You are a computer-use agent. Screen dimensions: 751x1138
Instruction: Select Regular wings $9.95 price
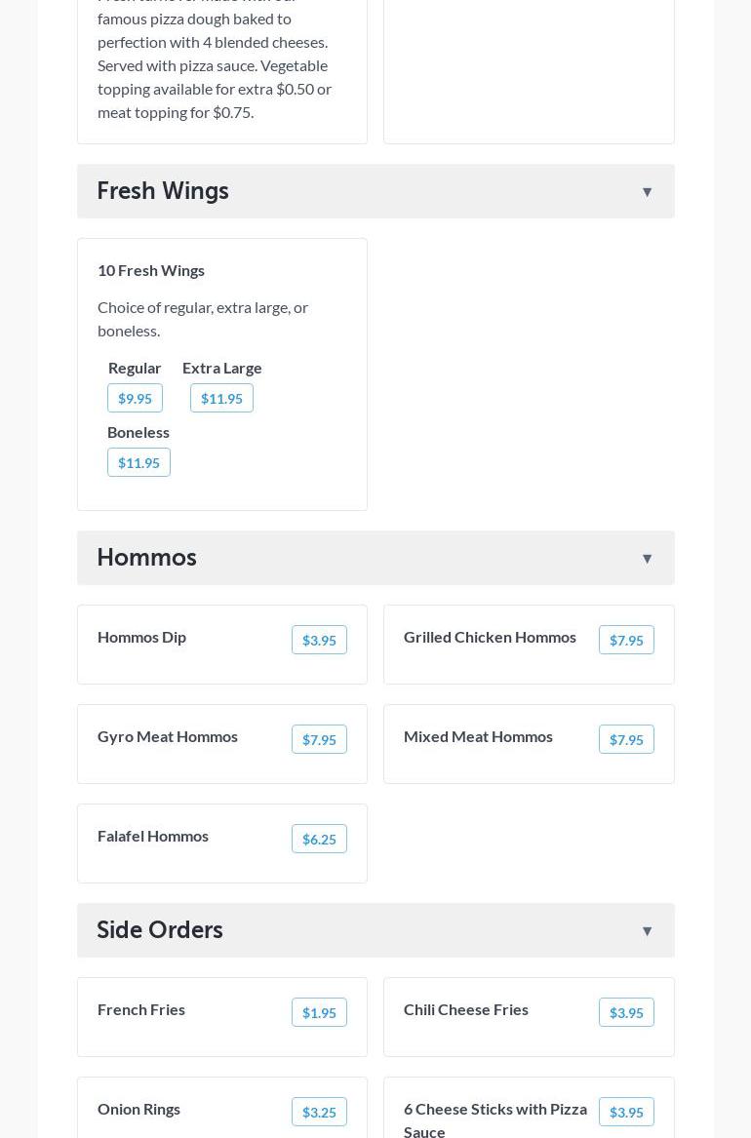click(x=135, y=398)
